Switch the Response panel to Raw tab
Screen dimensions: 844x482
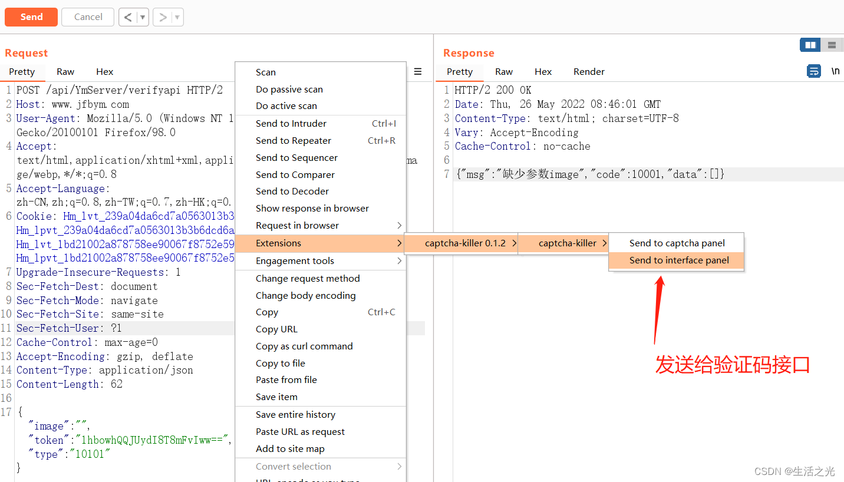pyautogui.click(x=504, y=71)
